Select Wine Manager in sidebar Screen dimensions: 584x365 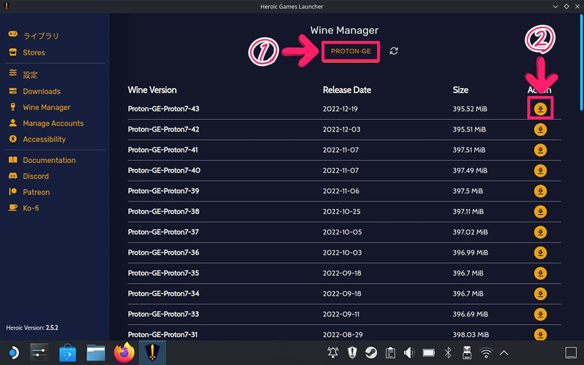point(40,108)
